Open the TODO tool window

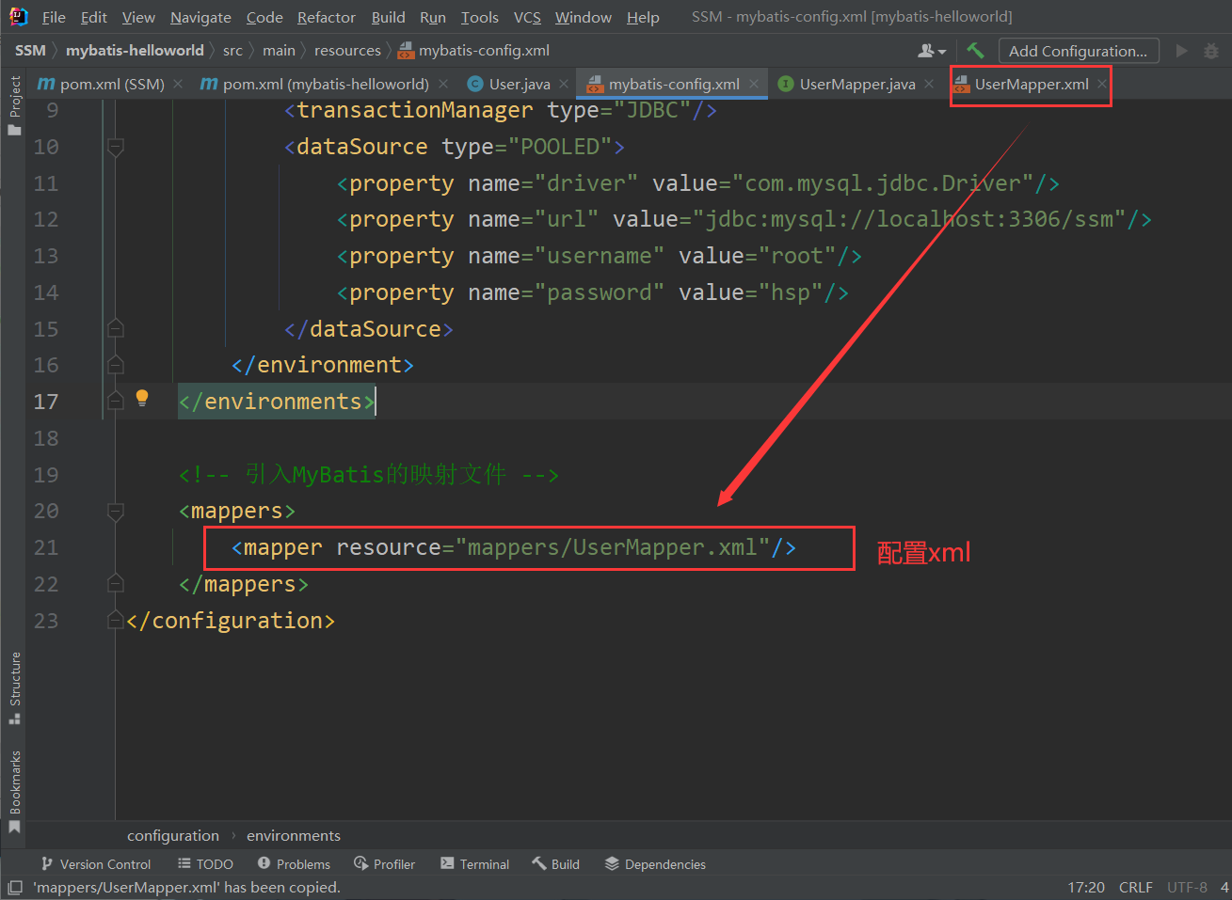click(205, 863)
